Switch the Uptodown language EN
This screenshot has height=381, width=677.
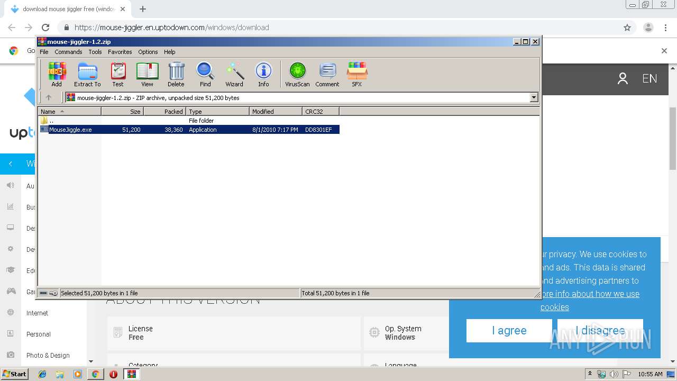click(649, 79)
